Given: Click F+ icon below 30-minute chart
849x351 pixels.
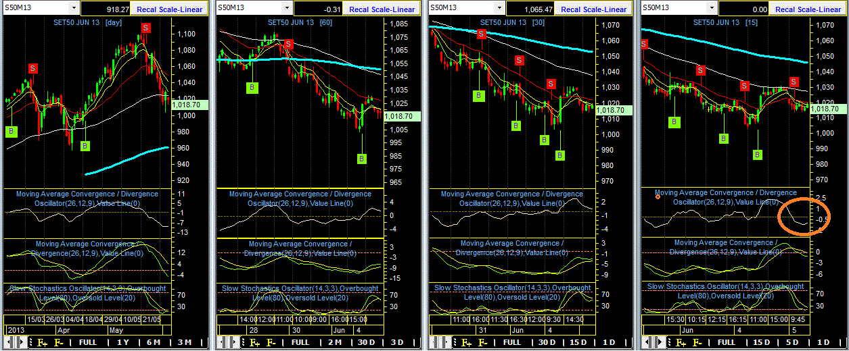Looking at the screenshot, I should coord(467,342).
